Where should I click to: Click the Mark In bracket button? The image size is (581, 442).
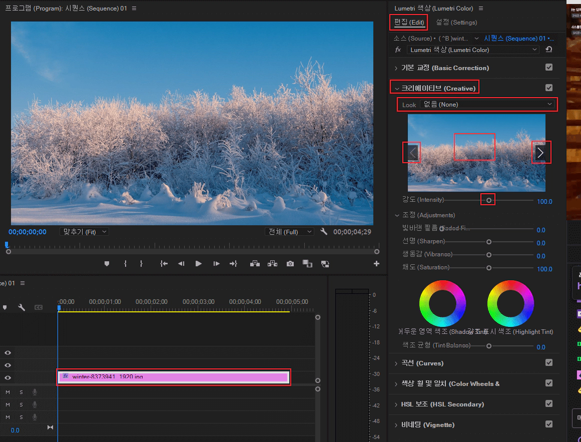pos(125,264)
